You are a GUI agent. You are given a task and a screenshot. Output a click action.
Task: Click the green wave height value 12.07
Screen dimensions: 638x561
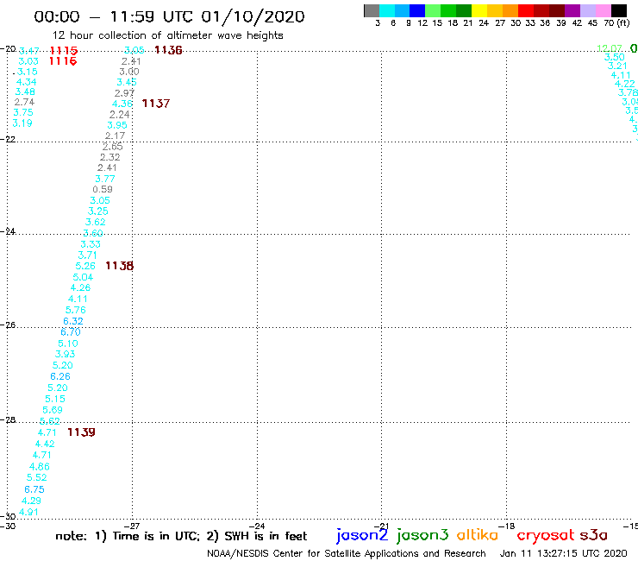[x=609, y=48]
